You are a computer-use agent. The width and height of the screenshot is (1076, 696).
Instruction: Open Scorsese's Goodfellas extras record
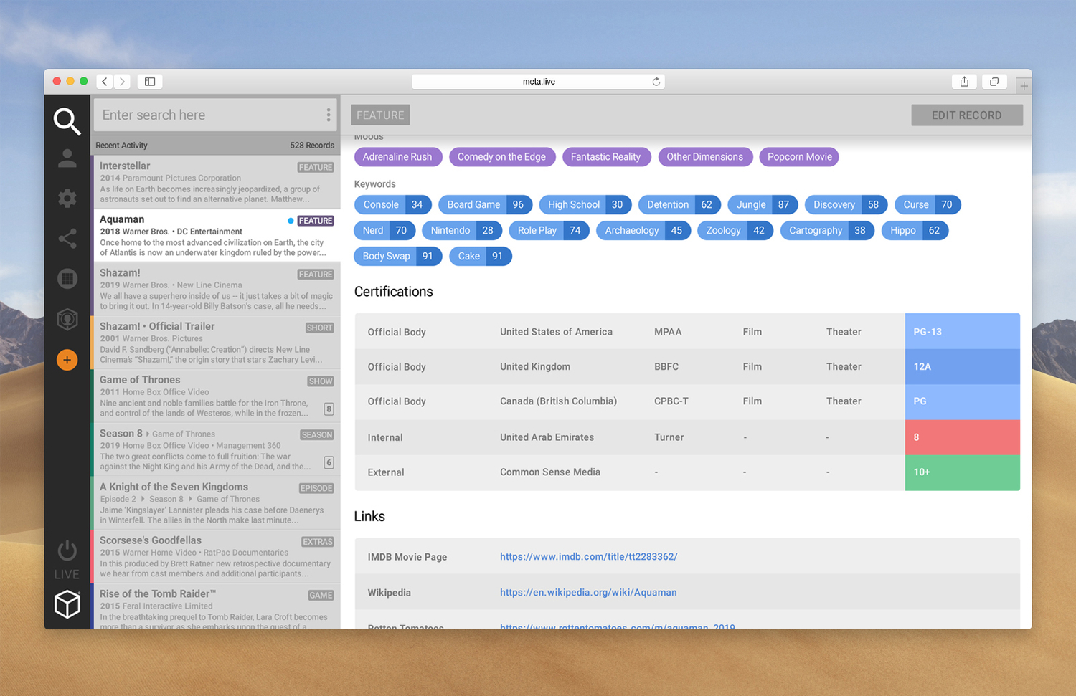216,556
